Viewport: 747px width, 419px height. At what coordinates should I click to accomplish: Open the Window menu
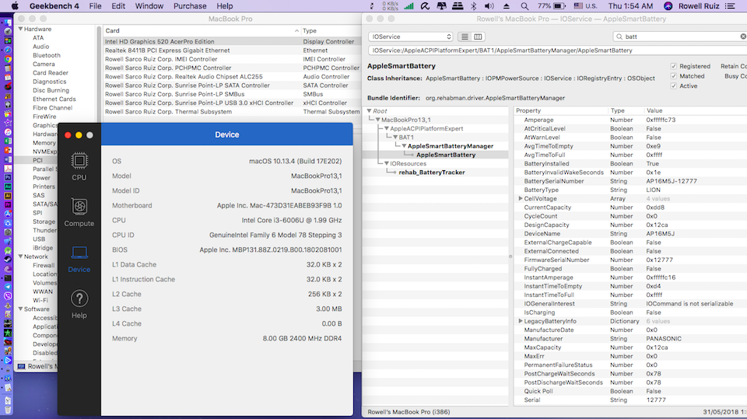(149, 6)
